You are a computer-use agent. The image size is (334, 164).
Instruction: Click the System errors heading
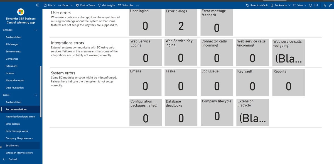tap(63, 73)
